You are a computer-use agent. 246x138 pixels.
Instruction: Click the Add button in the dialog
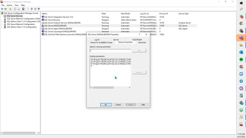coord(139,50)
